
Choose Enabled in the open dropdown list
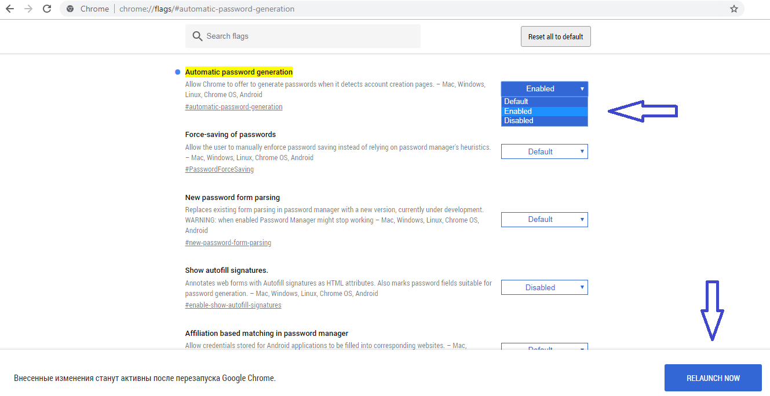click(545, 111)
